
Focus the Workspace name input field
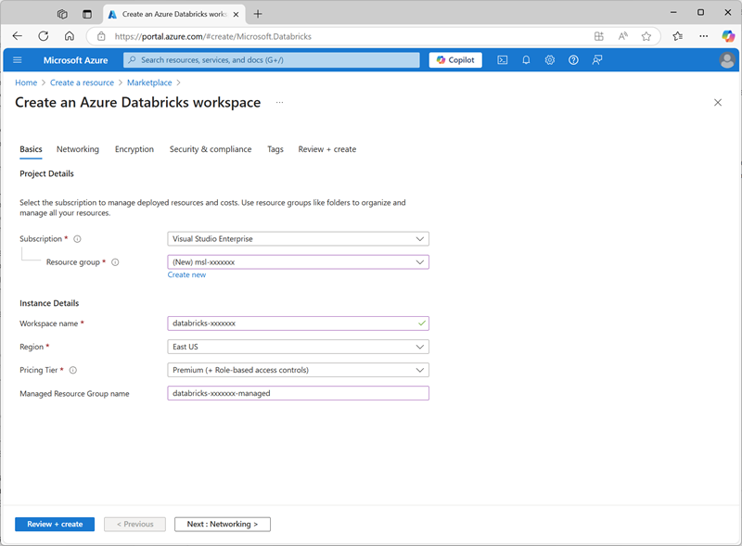click(298, 324)
